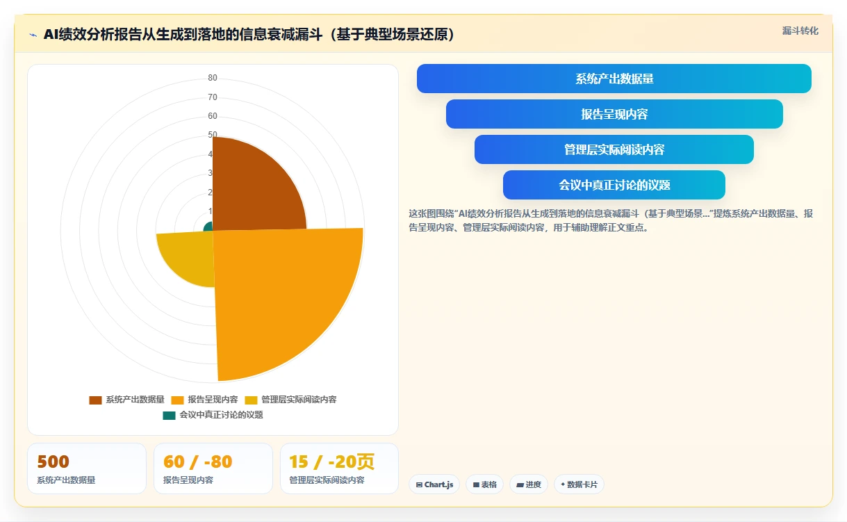Click the 15 / -20页 data card value
This screenshot has width=847, height=522.
pos(331,462)
